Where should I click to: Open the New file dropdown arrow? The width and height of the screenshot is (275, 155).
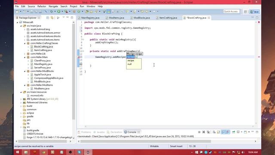tap(20, 12)
